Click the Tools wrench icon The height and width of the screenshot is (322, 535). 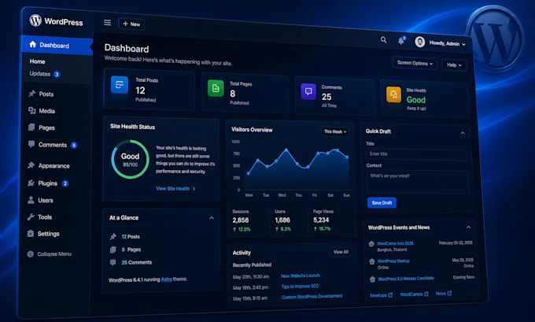(x=31, y=217)
